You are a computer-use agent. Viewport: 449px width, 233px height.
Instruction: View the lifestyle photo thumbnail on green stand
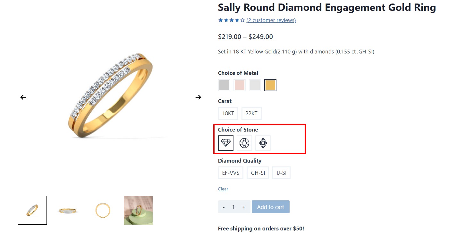(x=138, y=210)
